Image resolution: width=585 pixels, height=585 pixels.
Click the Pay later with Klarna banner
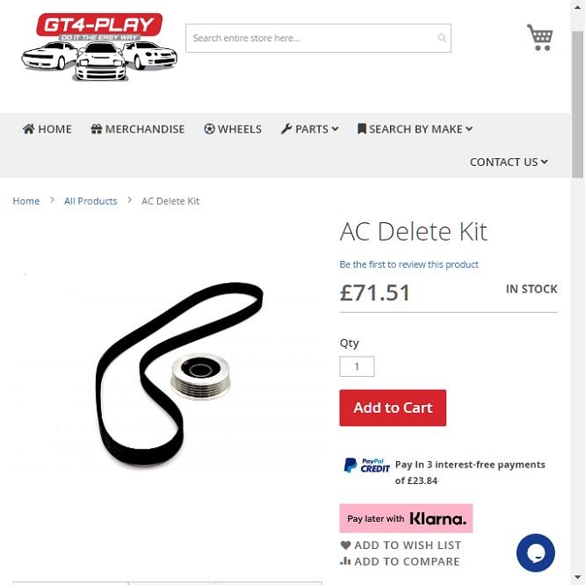point(406,518)
